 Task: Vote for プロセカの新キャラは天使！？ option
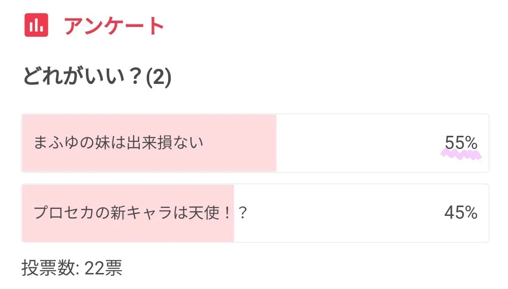[x=141, y=213]
